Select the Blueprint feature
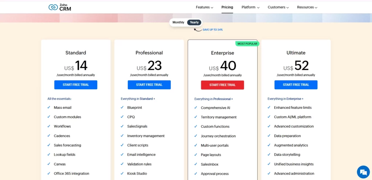 tap(134, 107)
